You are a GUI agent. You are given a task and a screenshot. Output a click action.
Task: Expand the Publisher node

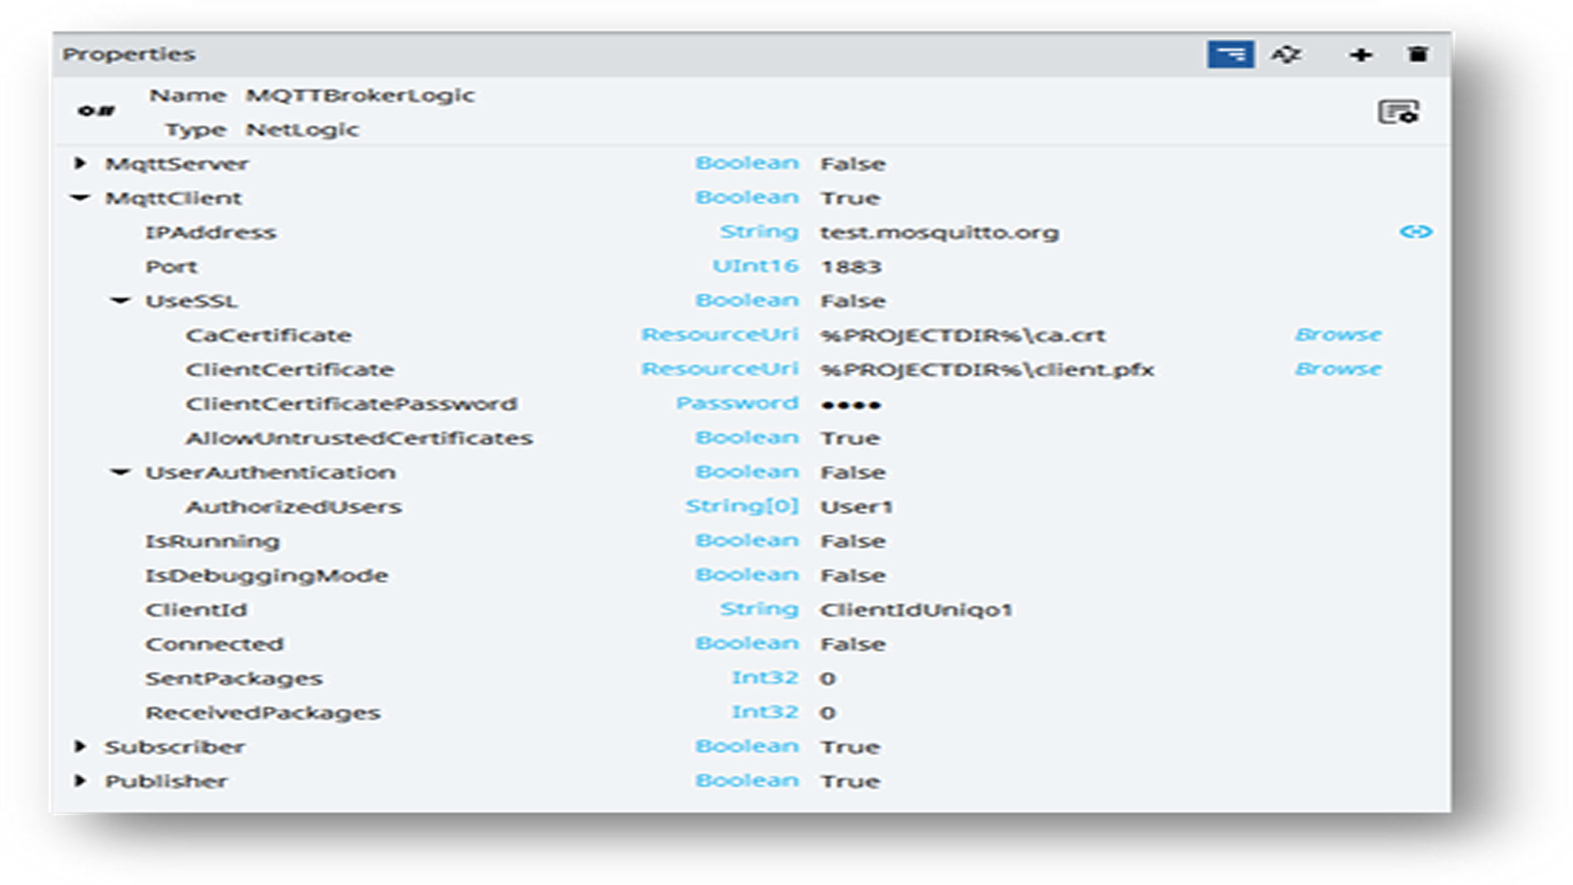(80, 780)
